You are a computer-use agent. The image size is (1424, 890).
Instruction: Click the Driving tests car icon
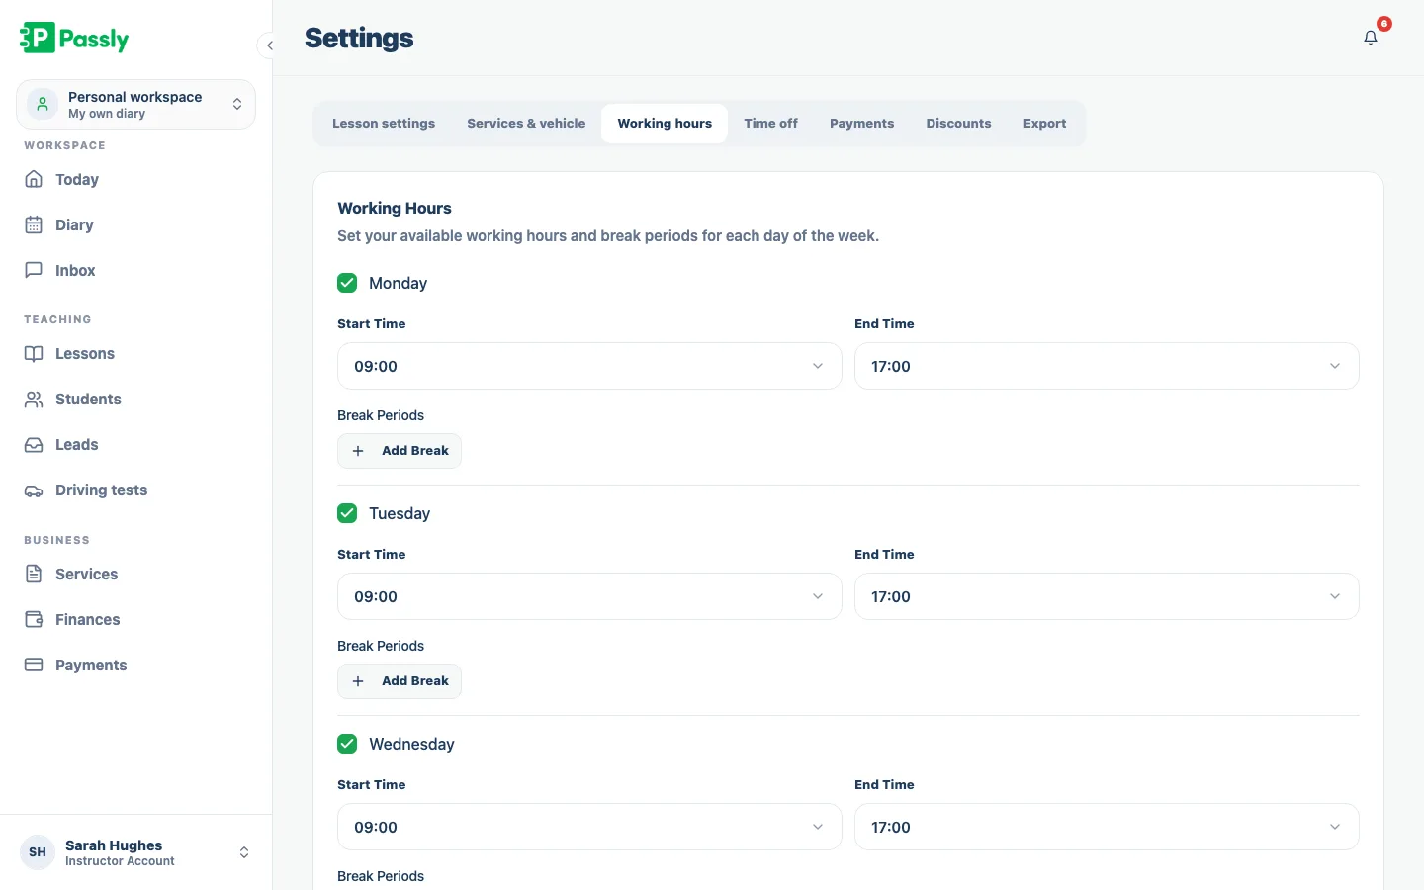tap(34, 490)
